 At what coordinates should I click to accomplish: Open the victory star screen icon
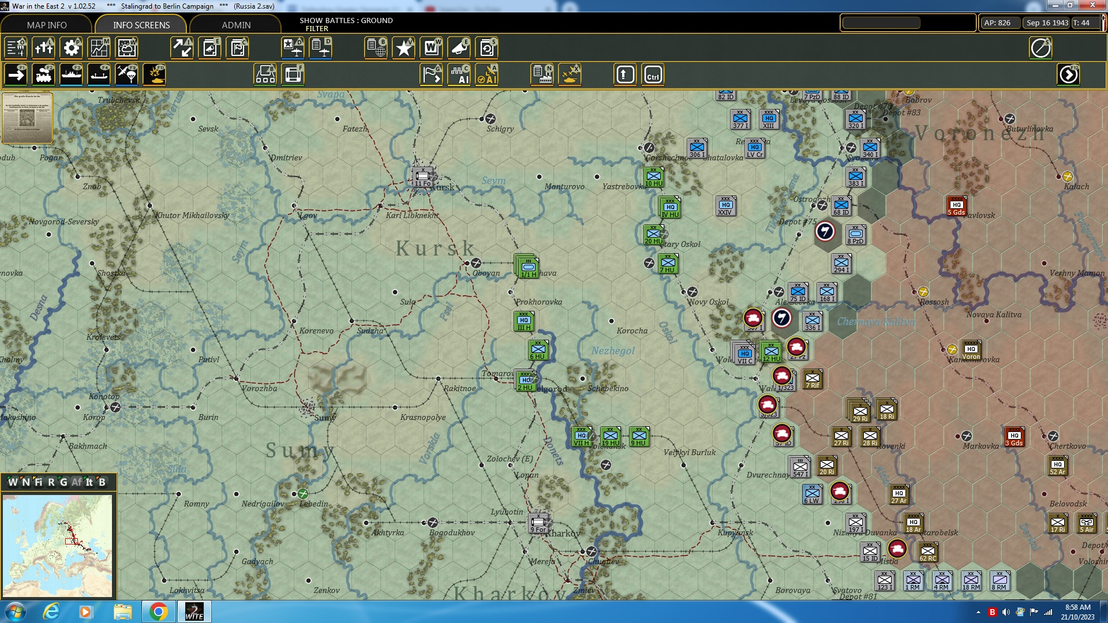point(403,48)
